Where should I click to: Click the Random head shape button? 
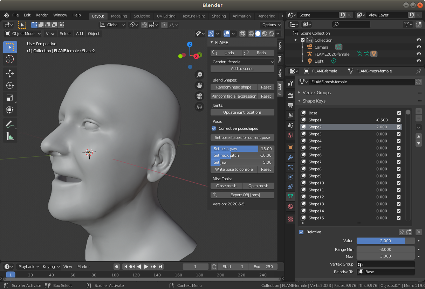pyautogui.click(x=234, y=87)
